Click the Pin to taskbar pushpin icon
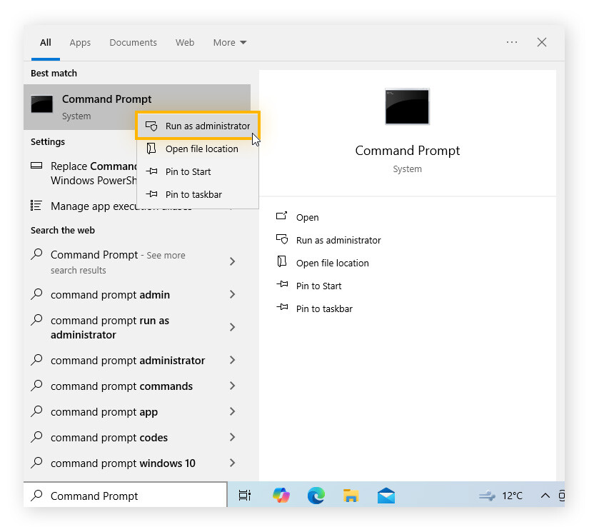589x532 pixels. point(152,194)
